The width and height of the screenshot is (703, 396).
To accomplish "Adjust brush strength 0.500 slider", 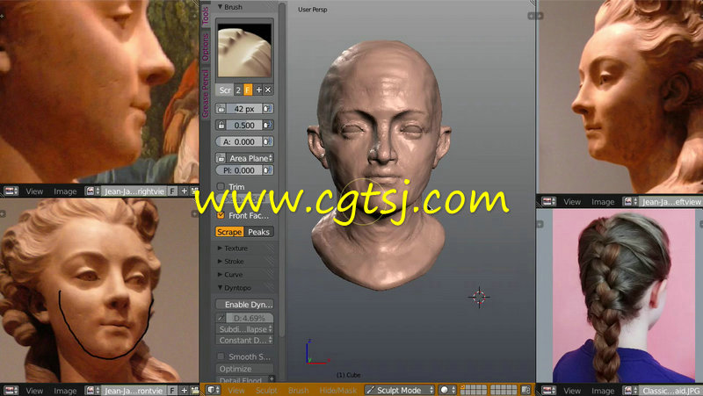I will (x=244, y=125).
